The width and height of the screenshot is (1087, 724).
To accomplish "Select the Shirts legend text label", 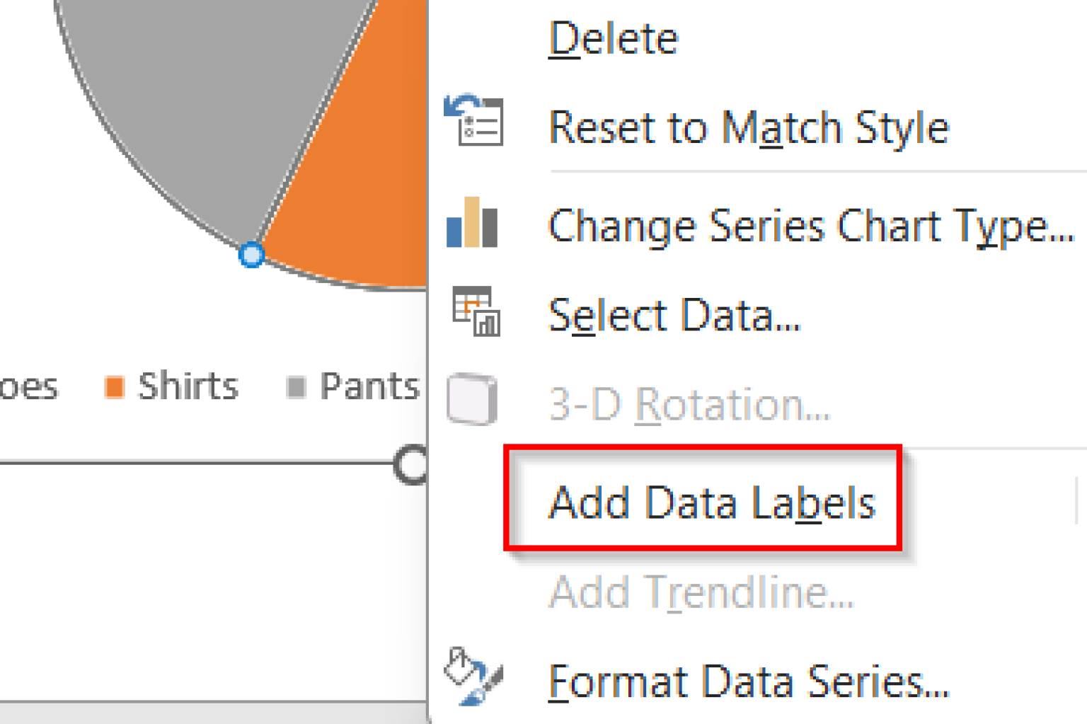I will click(x=188, y=386).
